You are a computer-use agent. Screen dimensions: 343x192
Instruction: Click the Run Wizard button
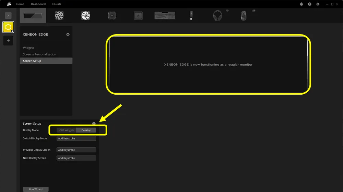(36, 189)
